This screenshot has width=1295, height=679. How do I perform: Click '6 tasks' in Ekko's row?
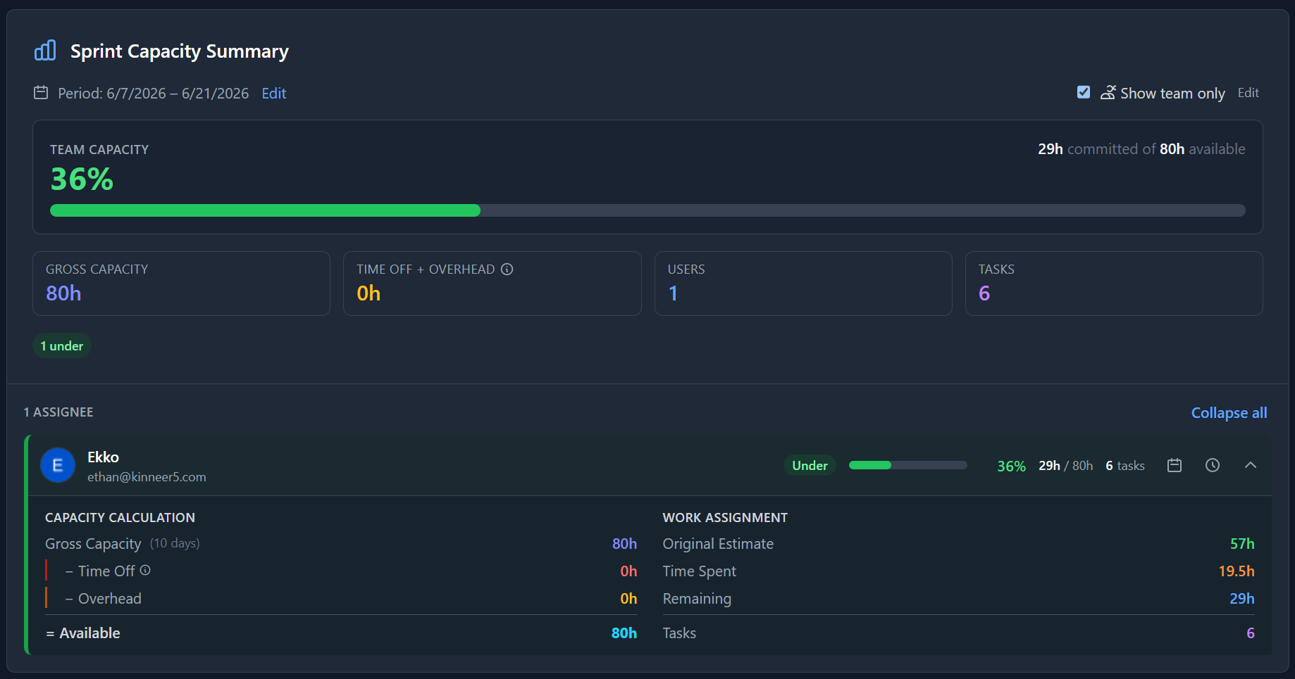1125,466
